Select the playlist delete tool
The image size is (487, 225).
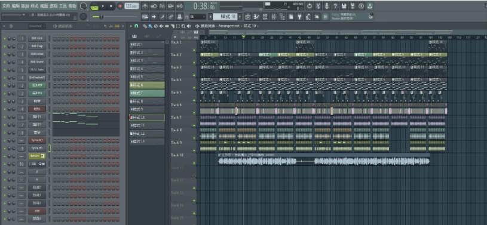click(156, 26)
